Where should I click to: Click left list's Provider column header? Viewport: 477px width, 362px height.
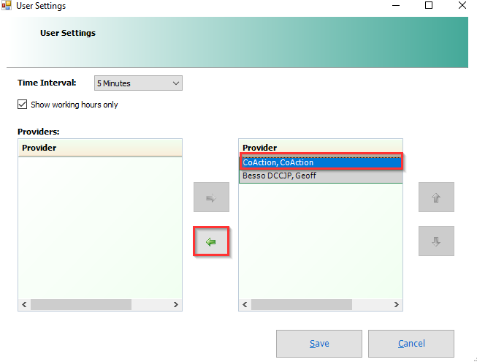click(100, 148)
